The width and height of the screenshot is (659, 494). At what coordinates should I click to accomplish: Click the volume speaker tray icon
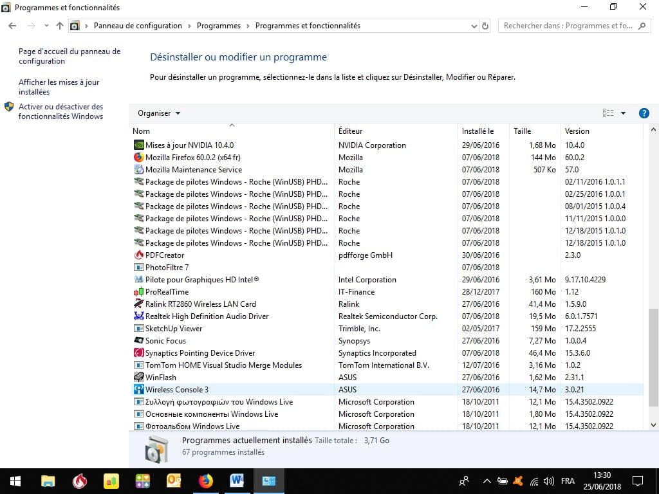pyautogui.click(x=548, y=481)
